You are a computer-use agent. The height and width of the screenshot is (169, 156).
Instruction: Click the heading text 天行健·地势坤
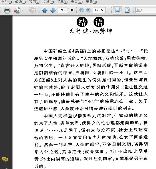(90, 31)
